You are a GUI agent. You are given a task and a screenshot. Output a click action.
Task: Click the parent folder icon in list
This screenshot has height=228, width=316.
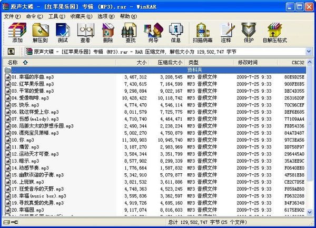(x=8, y=70)
